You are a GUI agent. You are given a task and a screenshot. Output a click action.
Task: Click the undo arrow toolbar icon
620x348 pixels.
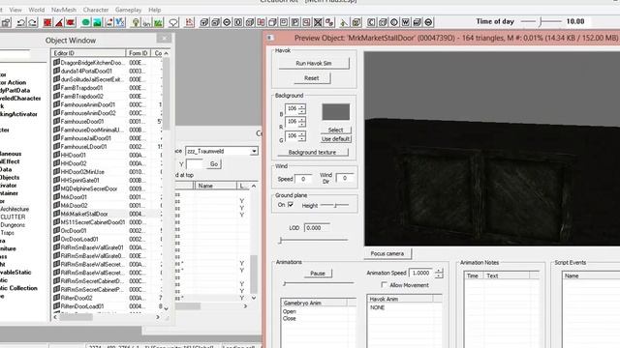(21, 22)
